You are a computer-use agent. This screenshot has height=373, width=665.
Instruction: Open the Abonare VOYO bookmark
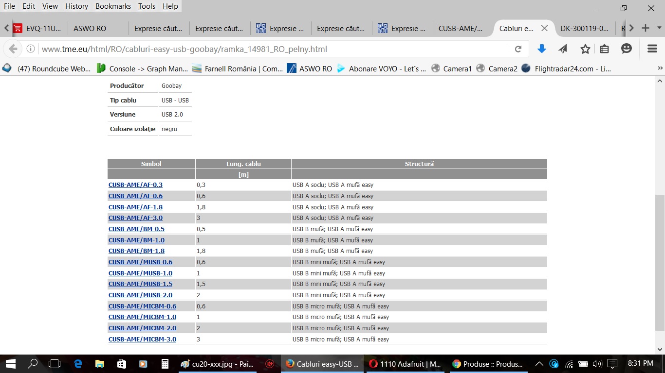(381, 68)
